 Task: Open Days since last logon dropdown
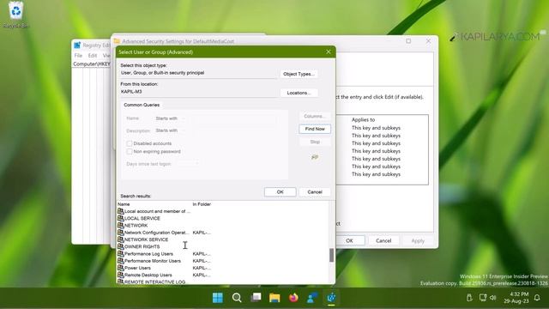point(188,164)
